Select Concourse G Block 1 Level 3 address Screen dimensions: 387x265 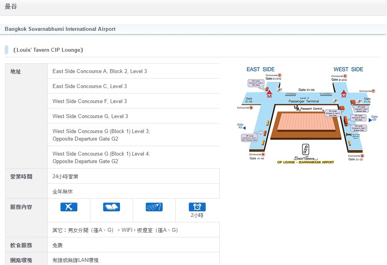tap(101, 135)
